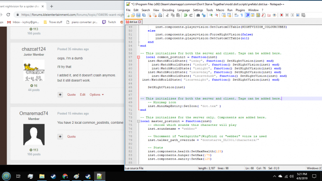The height and width of the screenshot is (181, 322).
Task: Click the Edit link on chazcat124's post
Action: pos(83,94)
